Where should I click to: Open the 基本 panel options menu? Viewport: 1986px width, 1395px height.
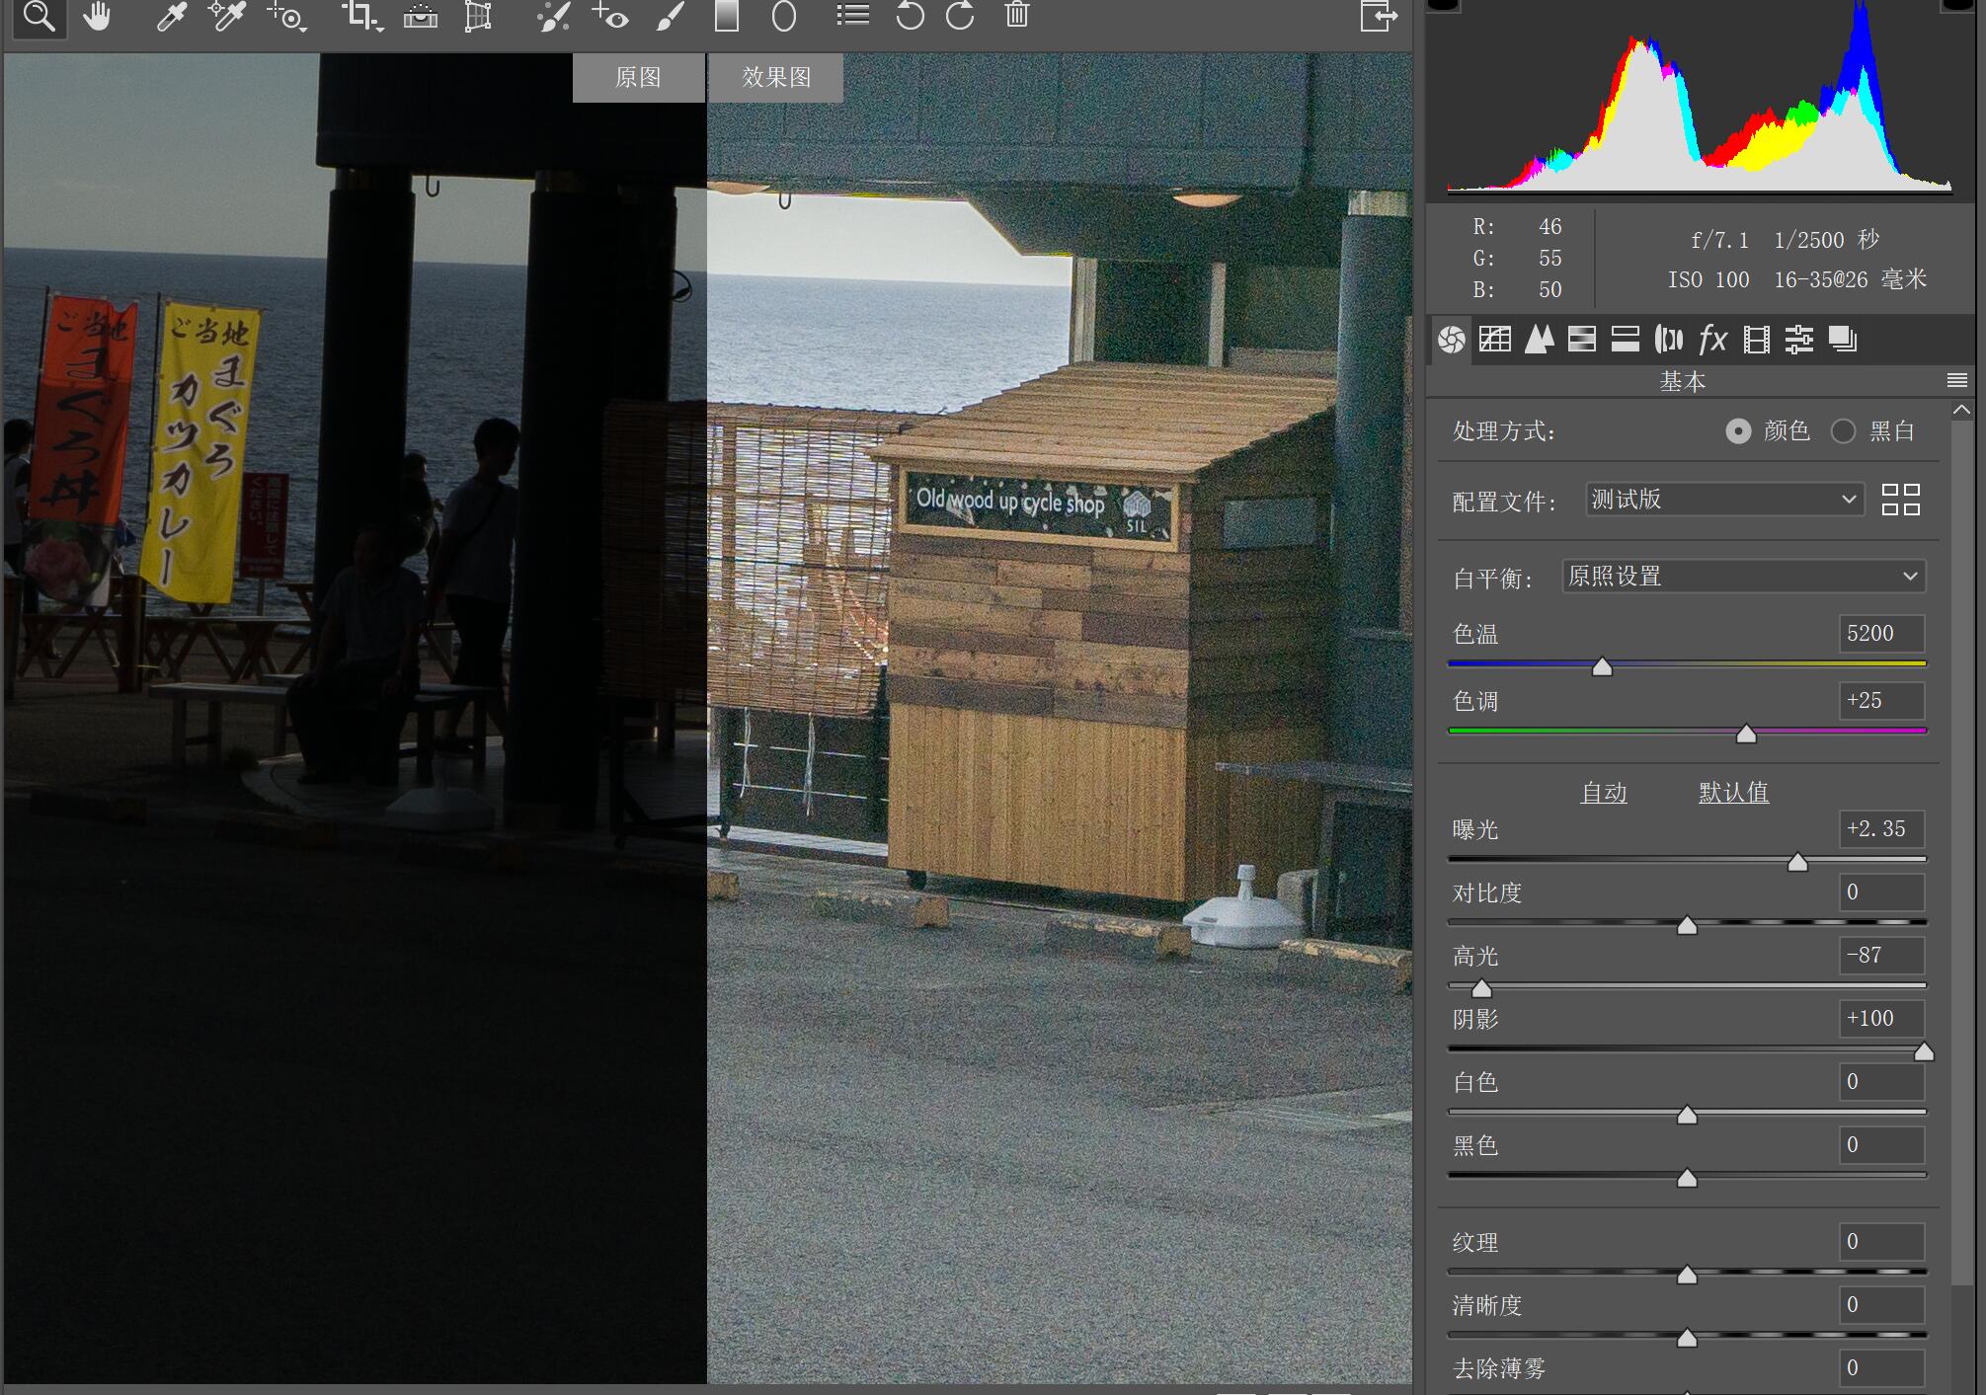click(x=1956, y=381)
